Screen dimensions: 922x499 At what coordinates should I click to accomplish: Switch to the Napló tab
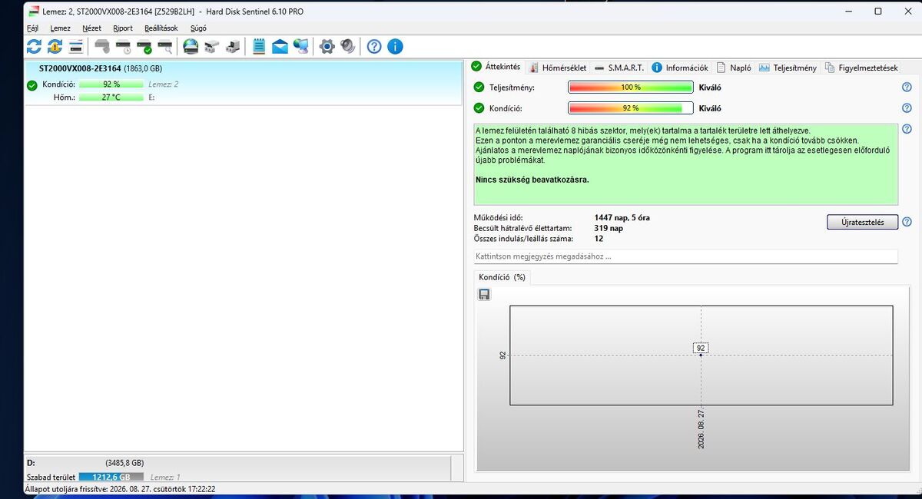point(734,68)
